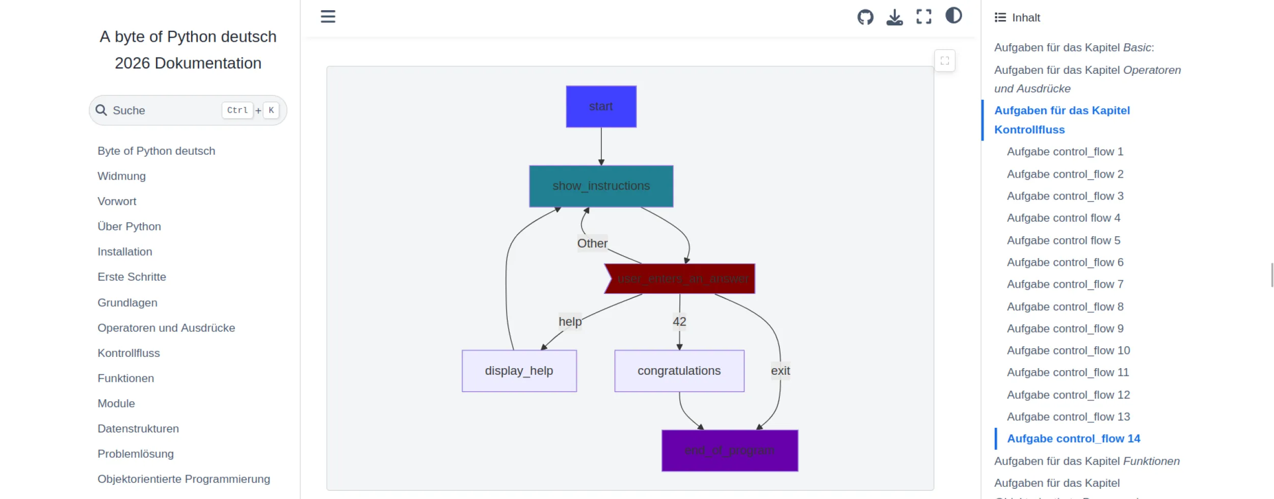Jump to Aufgabe control flow 5
Screen dimensions: 1274x499
(1064, 240)
